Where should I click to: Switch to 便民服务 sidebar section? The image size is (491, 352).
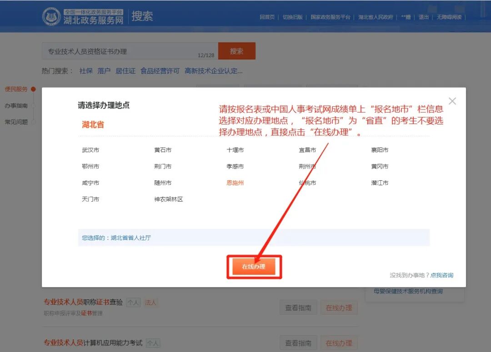coord(16,89)
